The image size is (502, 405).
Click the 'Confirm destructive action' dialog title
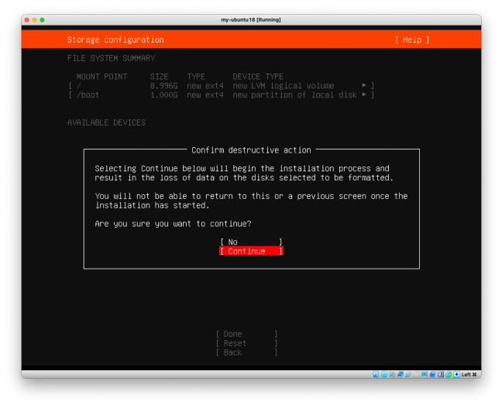[251, 150]
